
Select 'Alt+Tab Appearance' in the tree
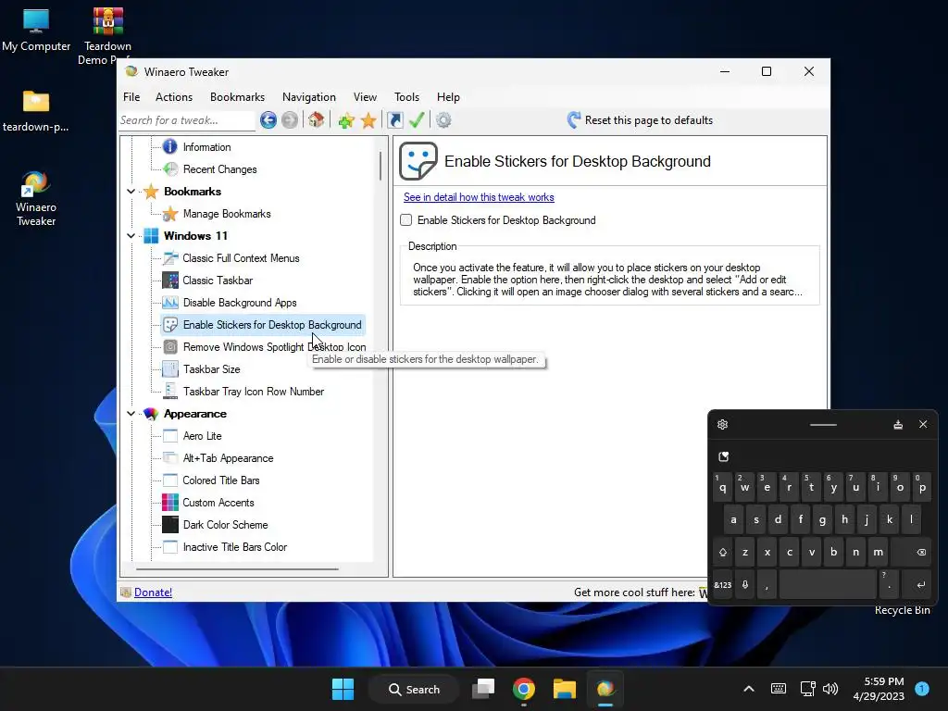point(228,458)
